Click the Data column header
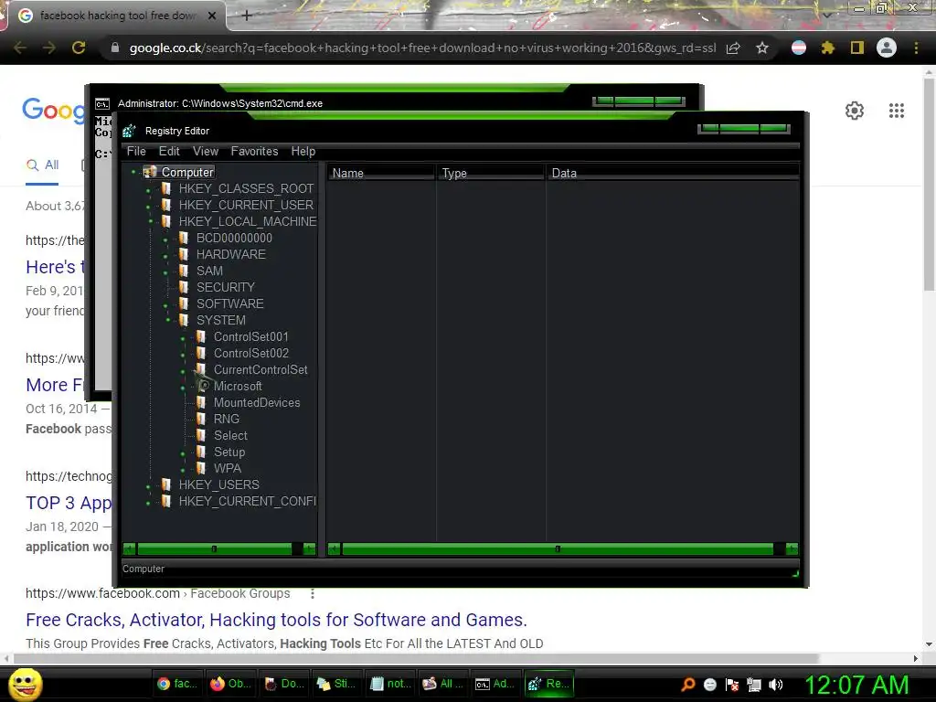 coord(673,173)
